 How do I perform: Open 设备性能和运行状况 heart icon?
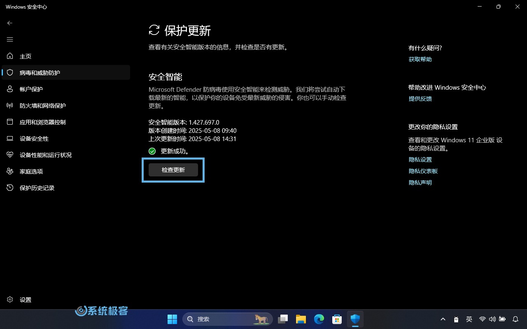10,155
